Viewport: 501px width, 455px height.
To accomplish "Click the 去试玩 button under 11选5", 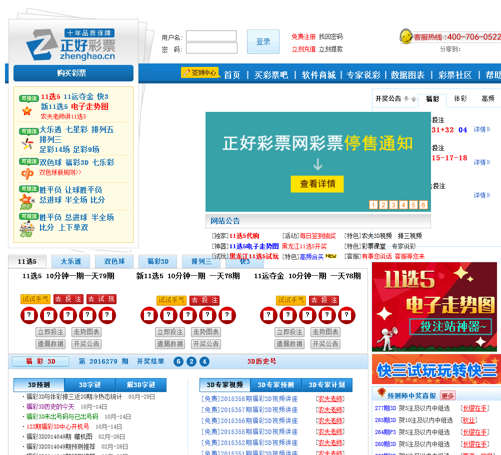I will (101, 299).
